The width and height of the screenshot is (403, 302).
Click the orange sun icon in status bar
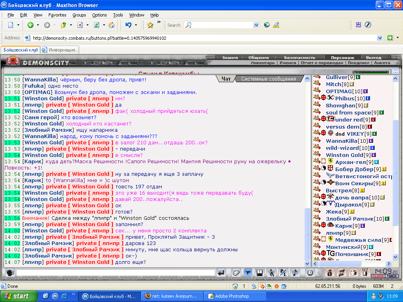(x=277, y=286)
